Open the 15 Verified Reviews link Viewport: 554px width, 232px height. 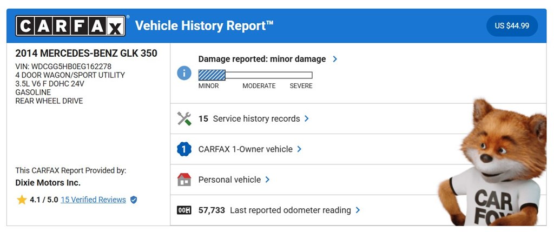(x=93, y=200)
